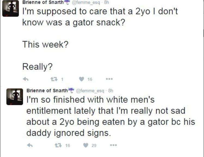The width and height of the screenshot is (204, 157).
Task: Toggle the heart on the second tweet
Action: [x=86, y=146]
